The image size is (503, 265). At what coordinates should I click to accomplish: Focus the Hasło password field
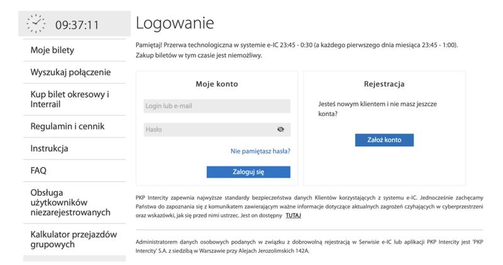point(209,129)
